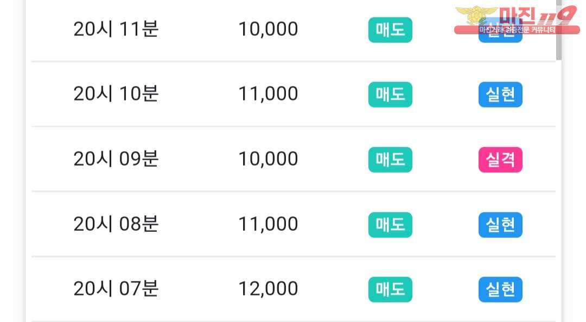Viewport: 586px width, 322px height.
Task: Click the 마진119 watermark logo
Action: pyautogui.click(x=517, y=20)
